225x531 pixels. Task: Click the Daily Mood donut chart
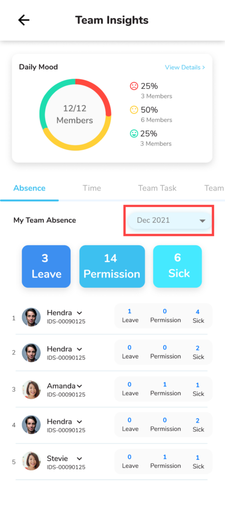(75, 115)
